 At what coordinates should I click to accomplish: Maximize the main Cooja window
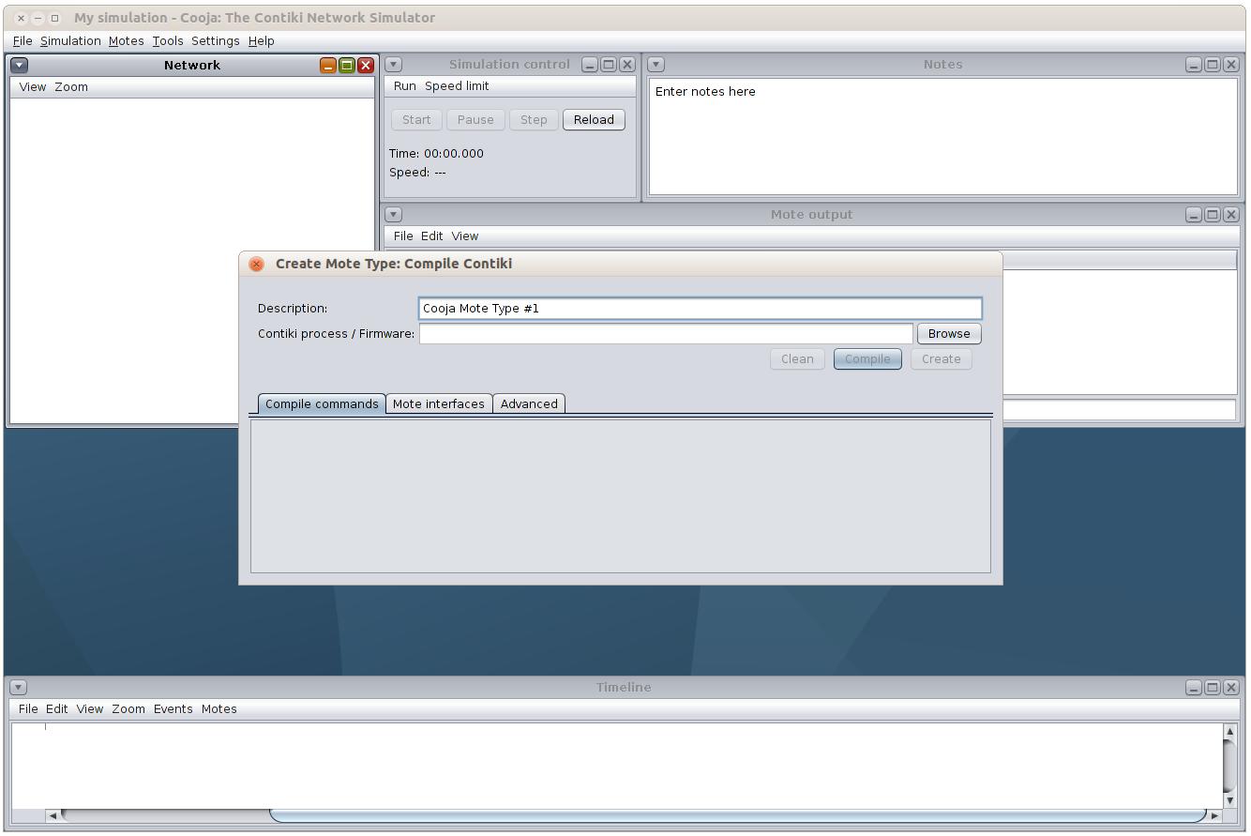(55, 18)
